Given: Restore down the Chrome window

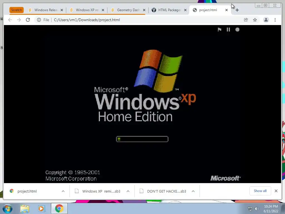Looking at the screenshot, I should coord(266,6).
